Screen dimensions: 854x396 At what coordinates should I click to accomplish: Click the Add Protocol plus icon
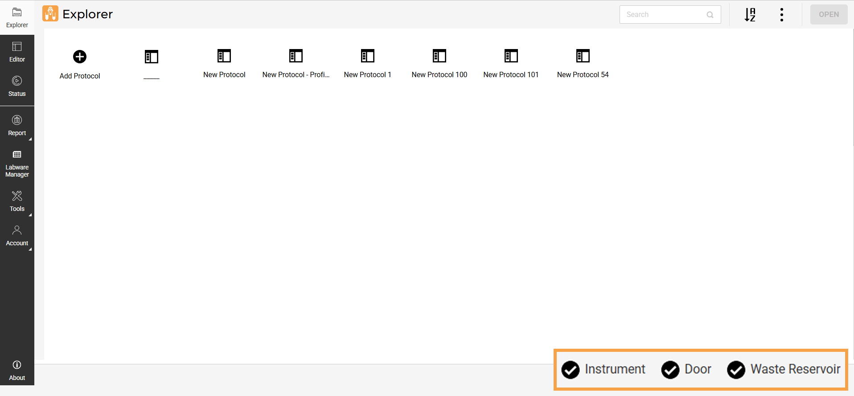click(x=80, y=57)
